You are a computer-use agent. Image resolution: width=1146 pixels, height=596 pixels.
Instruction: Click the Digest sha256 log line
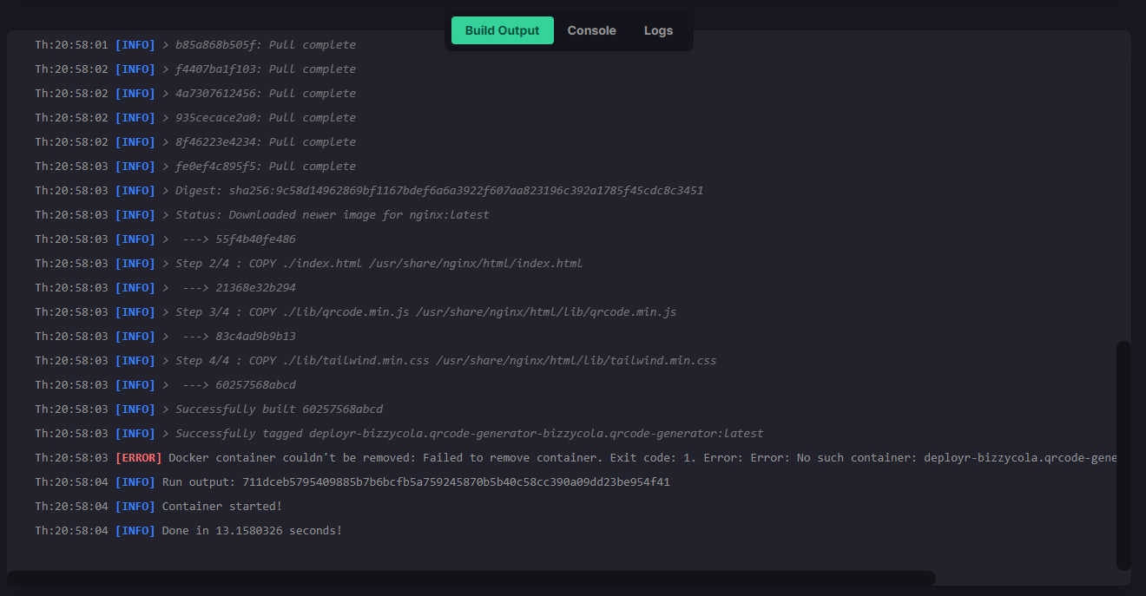(x=438, y=190)
